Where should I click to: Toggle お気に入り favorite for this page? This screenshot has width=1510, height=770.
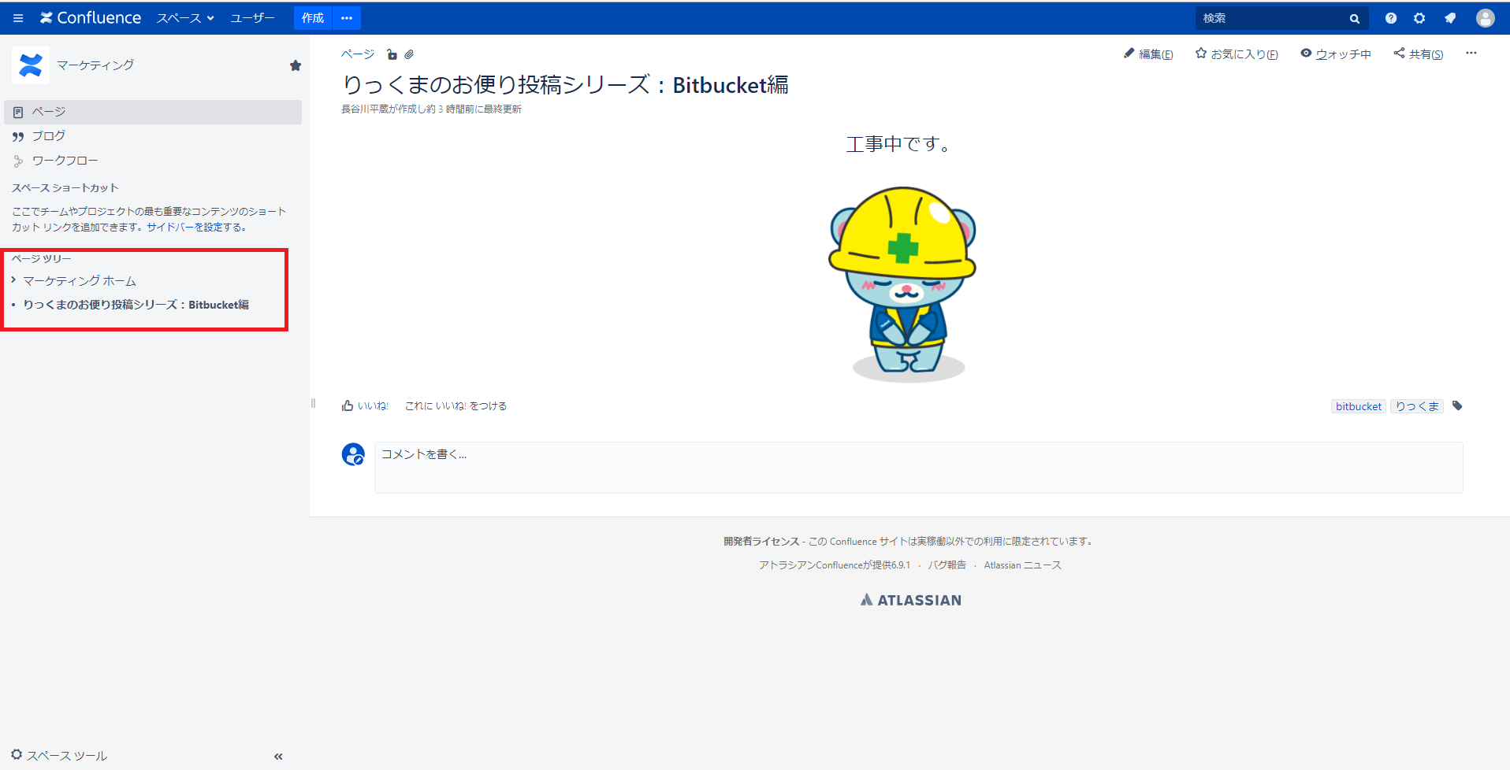pyautogui.click(x=1237, y=54)
